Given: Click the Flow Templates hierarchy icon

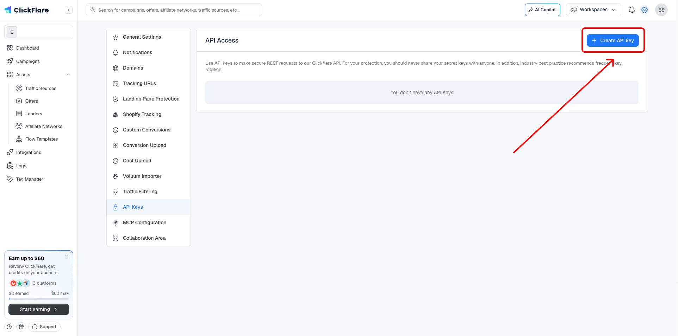Looking at the screenshot, I should tap(19, 139).
